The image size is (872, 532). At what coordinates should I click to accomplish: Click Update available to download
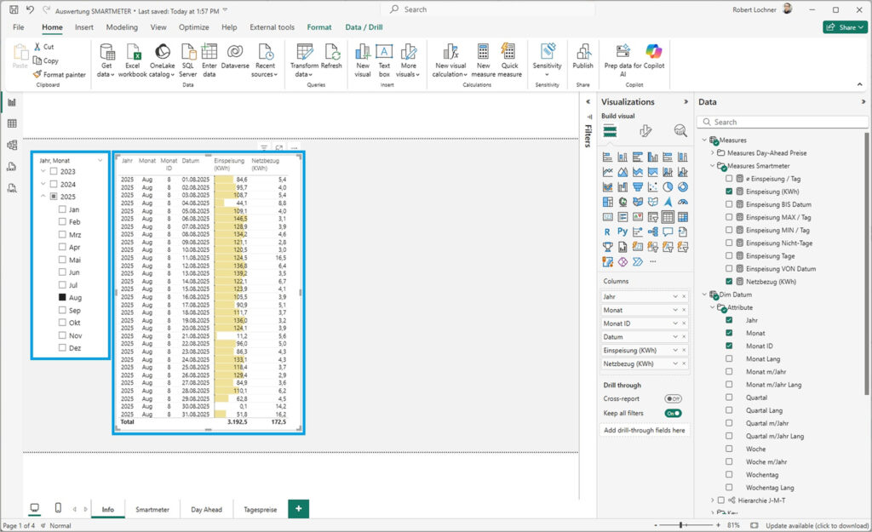point(817,525)
